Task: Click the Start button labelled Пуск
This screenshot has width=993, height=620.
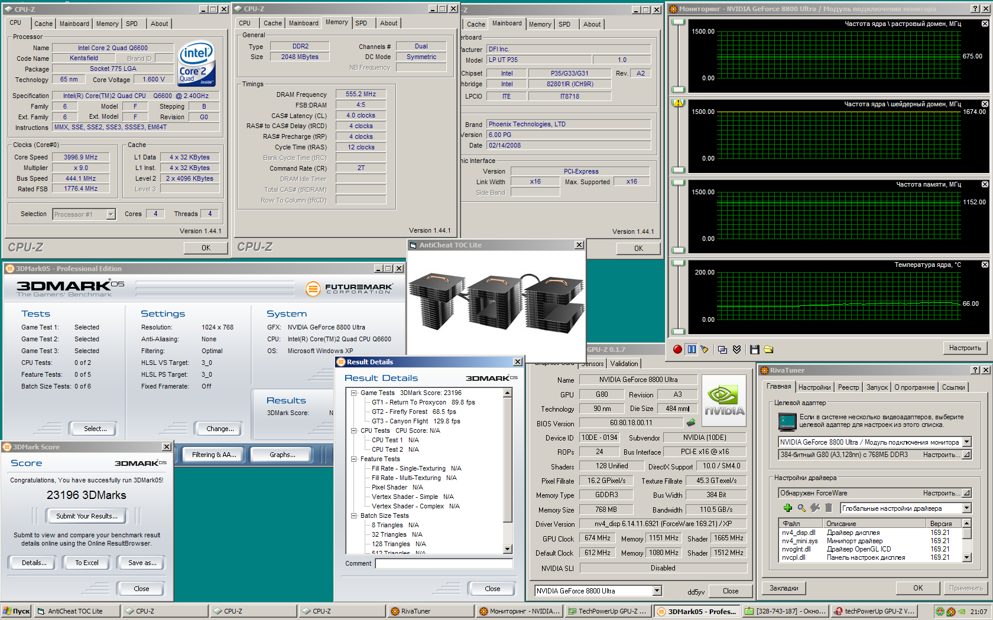Action: coord(16,611)
